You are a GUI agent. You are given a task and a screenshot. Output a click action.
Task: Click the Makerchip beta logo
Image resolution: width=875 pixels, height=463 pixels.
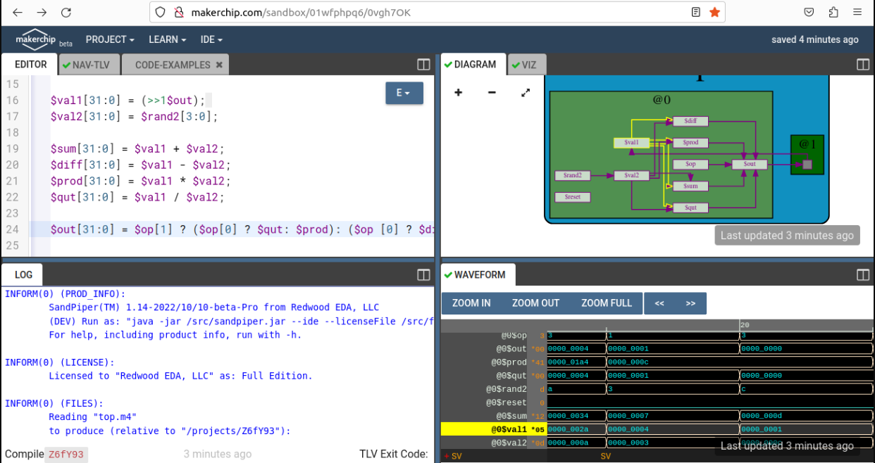[35, 39]
